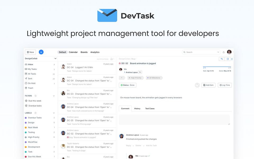This screenshot has height=159, width=254.
Task: Toggle the High Priority tag chip
Action: (135, 78)
